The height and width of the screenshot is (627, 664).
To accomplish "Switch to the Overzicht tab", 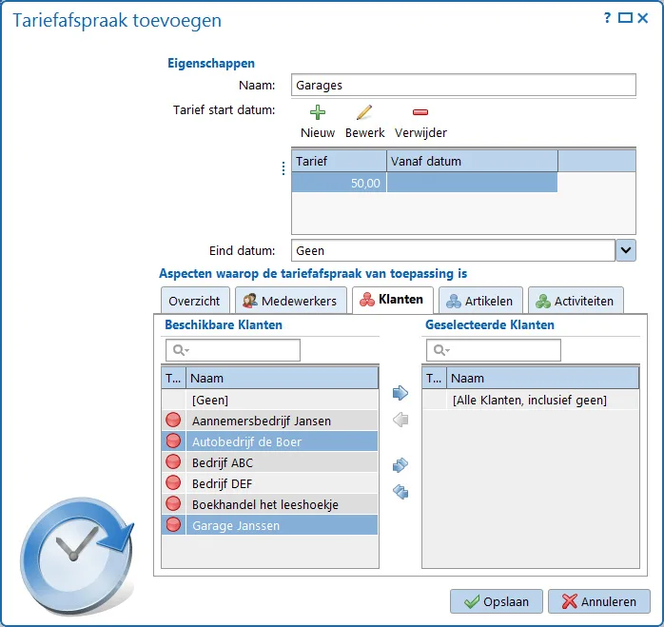I will 194,301.
